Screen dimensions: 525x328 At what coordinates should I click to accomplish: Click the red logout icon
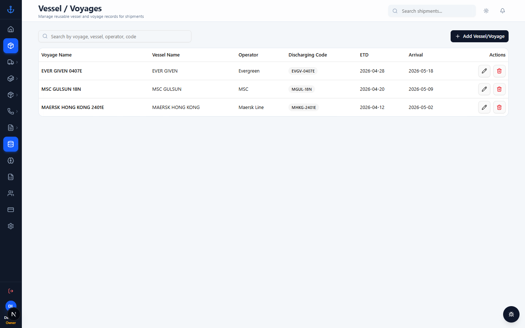point(11,291)
